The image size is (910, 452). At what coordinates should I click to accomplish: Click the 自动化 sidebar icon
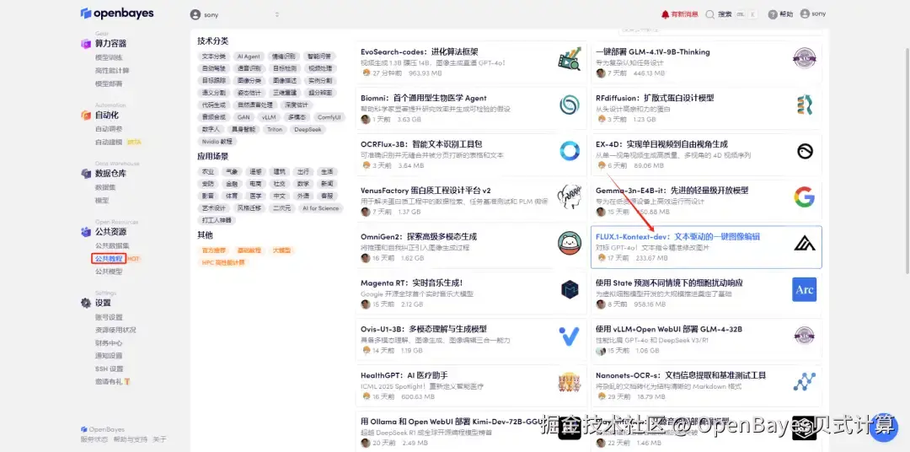(x=86, y=115)
